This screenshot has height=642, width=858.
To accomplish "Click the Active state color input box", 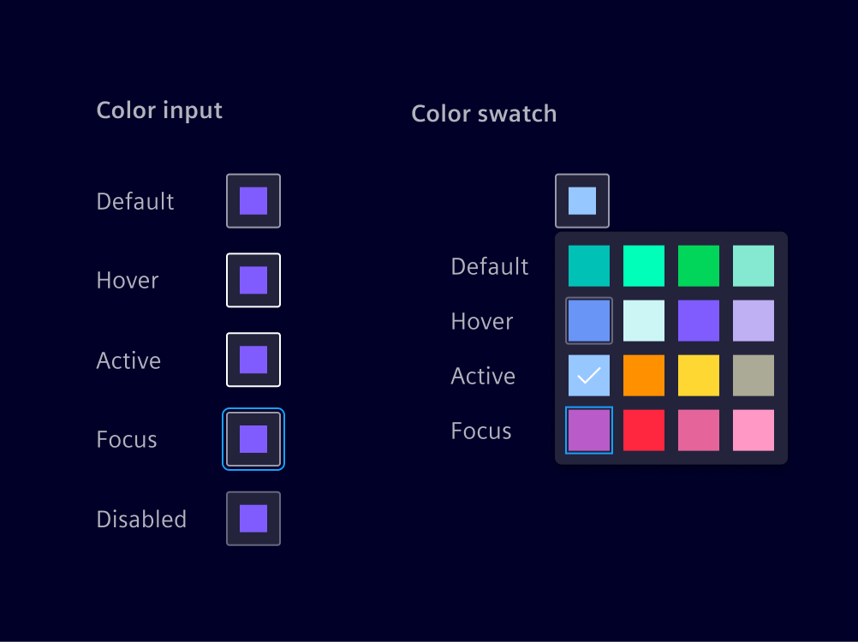I will pyautogui.click(x=253, y=360).
